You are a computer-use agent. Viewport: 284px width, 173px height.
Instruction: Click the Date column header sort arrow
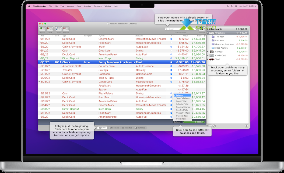[x=52, y=36]
